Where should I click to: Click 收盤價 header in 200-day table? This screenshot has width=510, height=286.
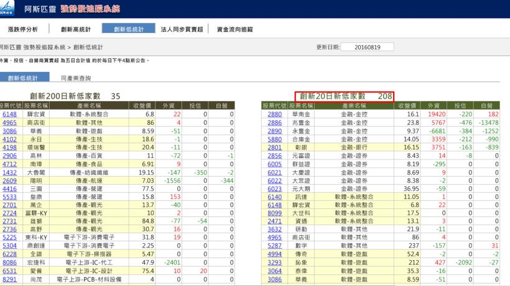142,105
